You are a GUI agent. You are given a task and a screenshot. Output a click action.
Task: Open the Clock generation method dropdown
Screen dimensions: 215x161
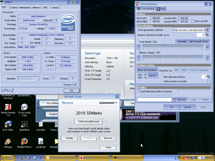click(207, 30)
